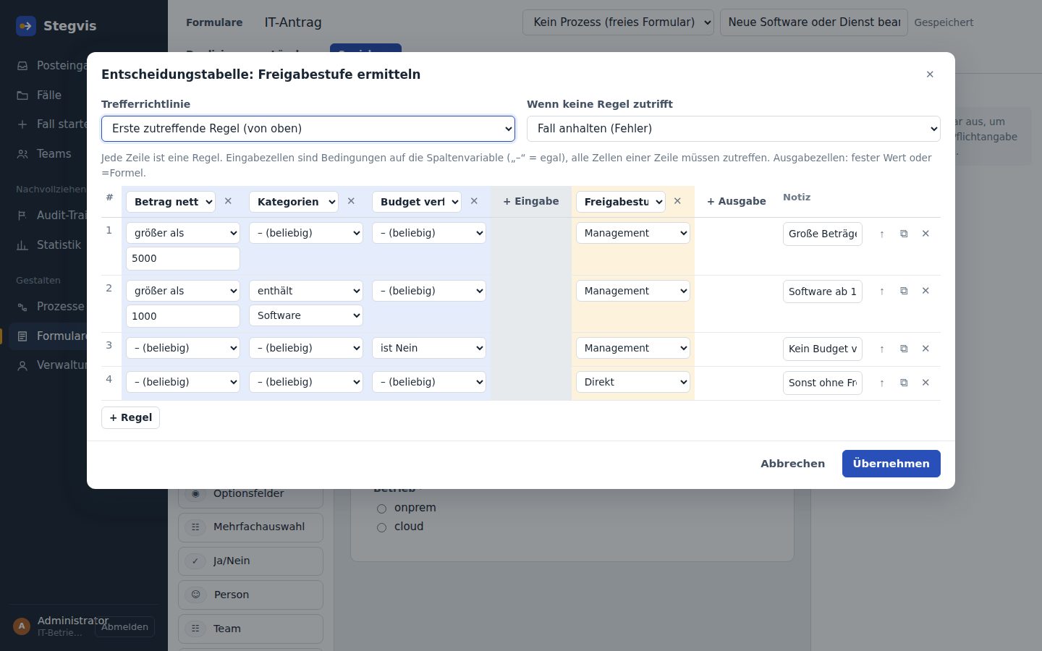Remove the Freigabestufe output column

click(677, 201)
